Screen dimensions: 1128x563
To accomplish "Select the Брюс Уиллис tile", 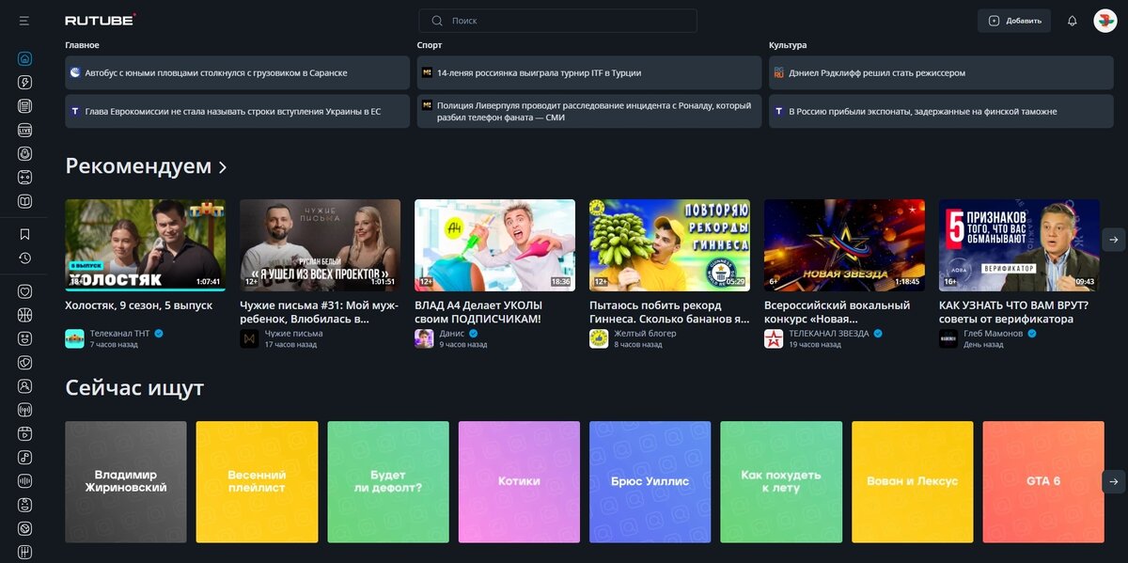I will pos(650,481).
